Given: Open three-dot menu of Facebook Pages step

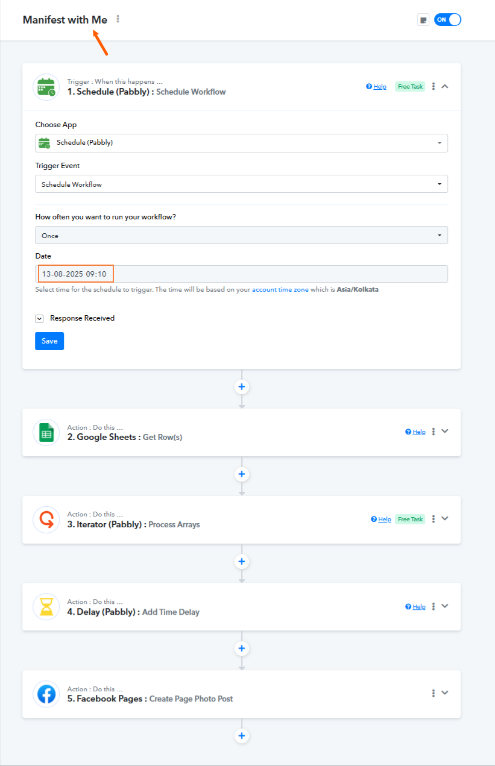Looking at the screenshot, I should pos(434,693).
